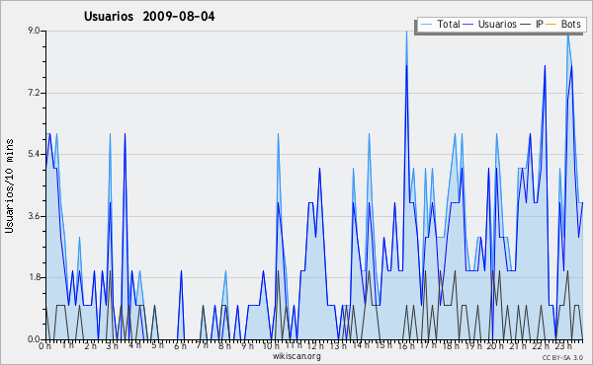Click the '23 h' x-axis label
The width and height of the screenshot is (593, 365).
pos(563,346)
